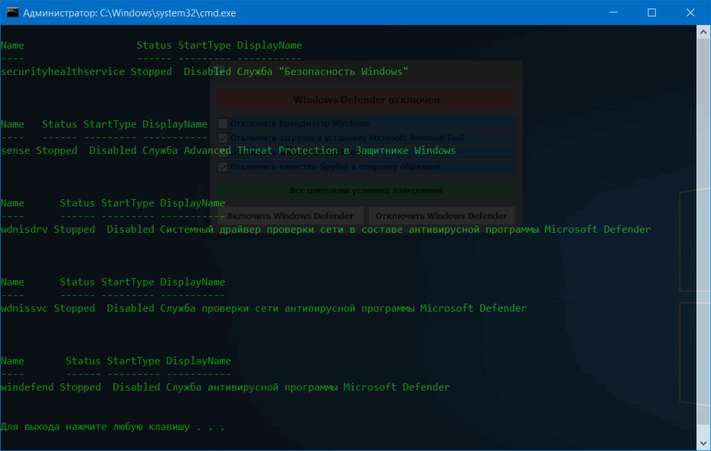The width and height of the screenshot is (711, 451).
Task: Select 'Служба антивирусной программы Microsoft Defender' in windefend row
Action: (308, 387)
